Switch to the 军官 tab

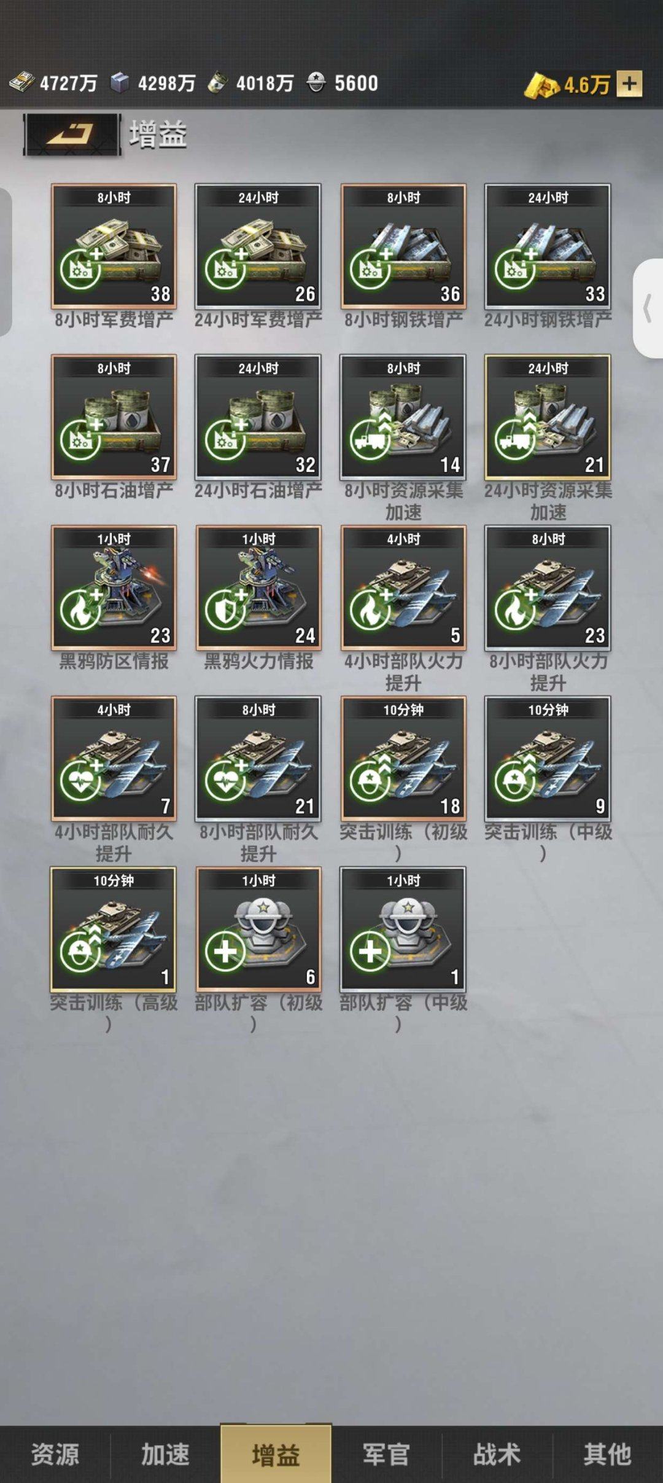click(x=386, y=1454)
